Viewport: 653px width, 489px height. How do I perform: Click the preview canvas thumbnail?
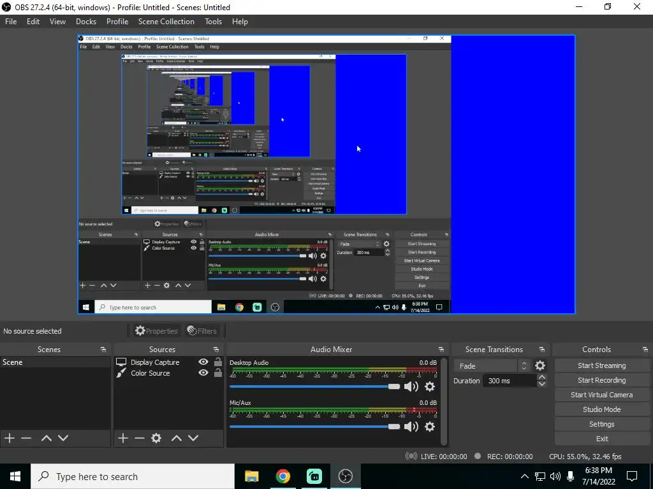(x=326, y=174)
